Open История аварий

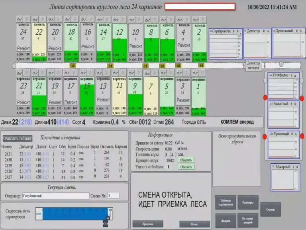248,220
